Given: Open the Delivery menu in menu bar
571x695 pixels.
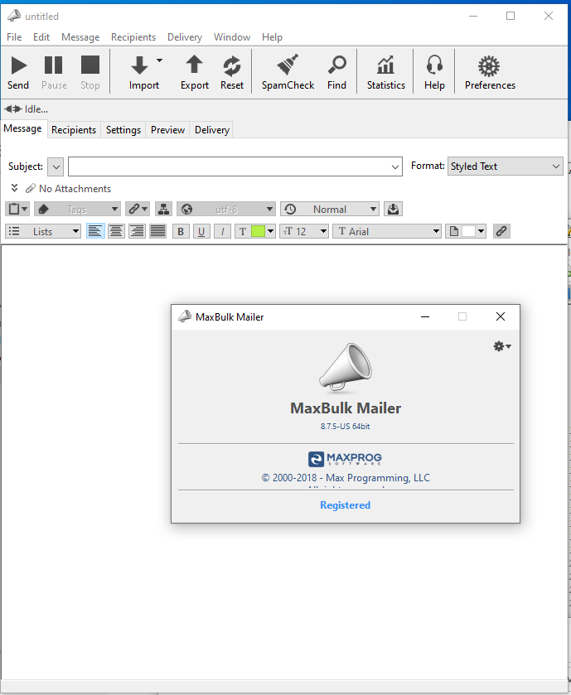Looking at the screenshot, I should (x=184, y=37).
